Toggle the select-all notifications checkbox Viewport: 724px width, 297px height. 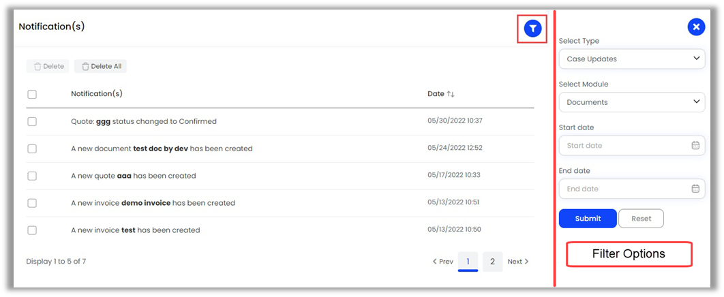[32, 94]
